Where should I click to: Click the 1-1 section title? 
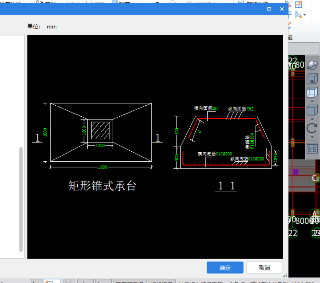pos(226,186)
